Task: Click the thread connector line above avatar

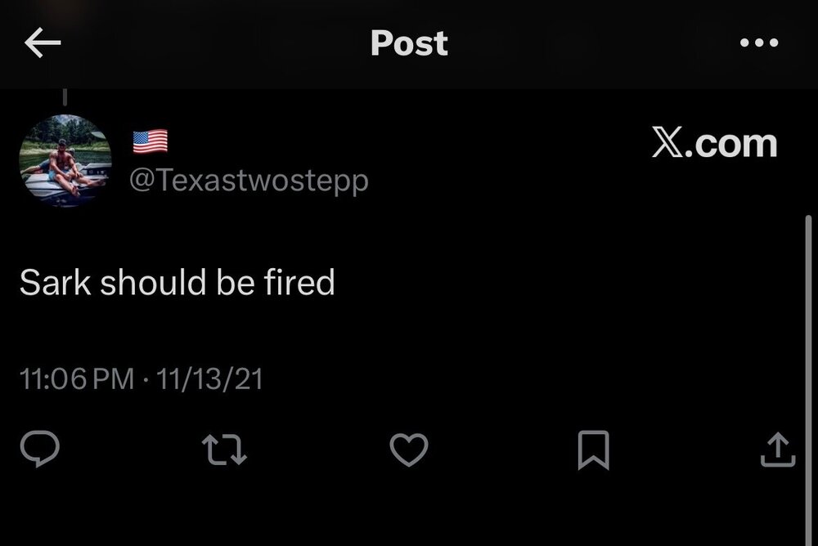Action: click(x=65, y=98)
